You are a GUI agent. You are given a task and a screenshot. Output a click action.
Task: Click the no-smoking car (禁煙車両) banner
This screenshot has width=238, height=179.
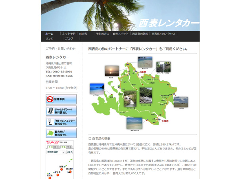click(61, 99)
